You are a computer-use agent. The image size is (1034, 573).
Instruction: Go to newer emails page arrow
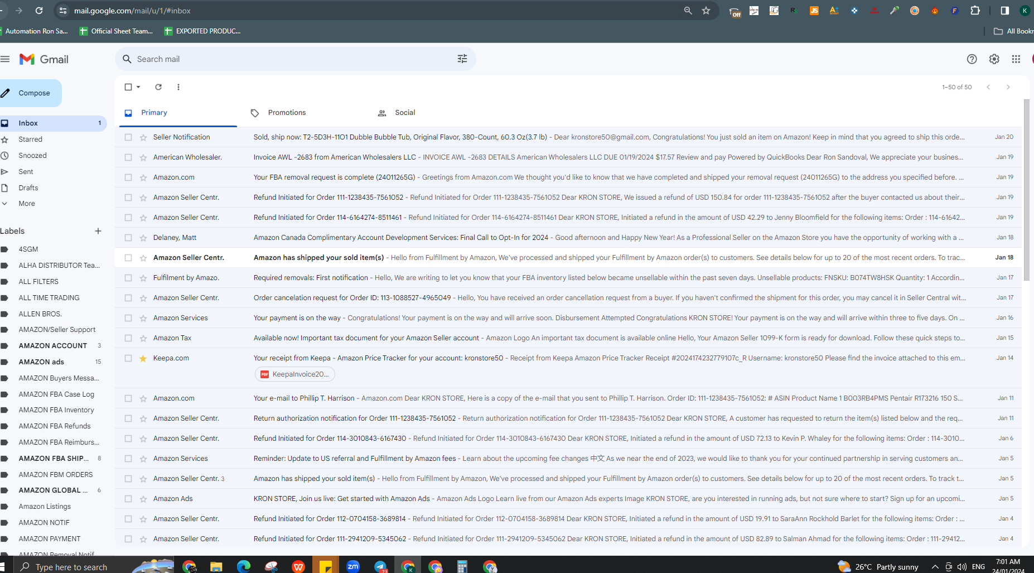pos(988,87)
